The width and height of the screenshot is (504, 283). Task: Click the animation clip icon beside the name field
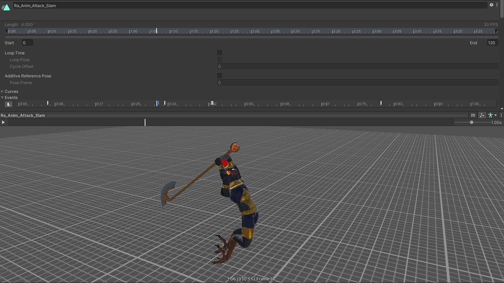6,7
